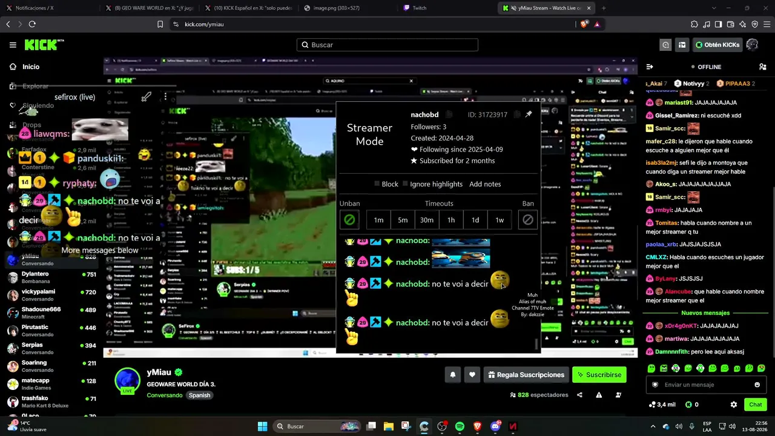Open the Kick hamburger menu

pyautogui.click(x=13, y=45)
